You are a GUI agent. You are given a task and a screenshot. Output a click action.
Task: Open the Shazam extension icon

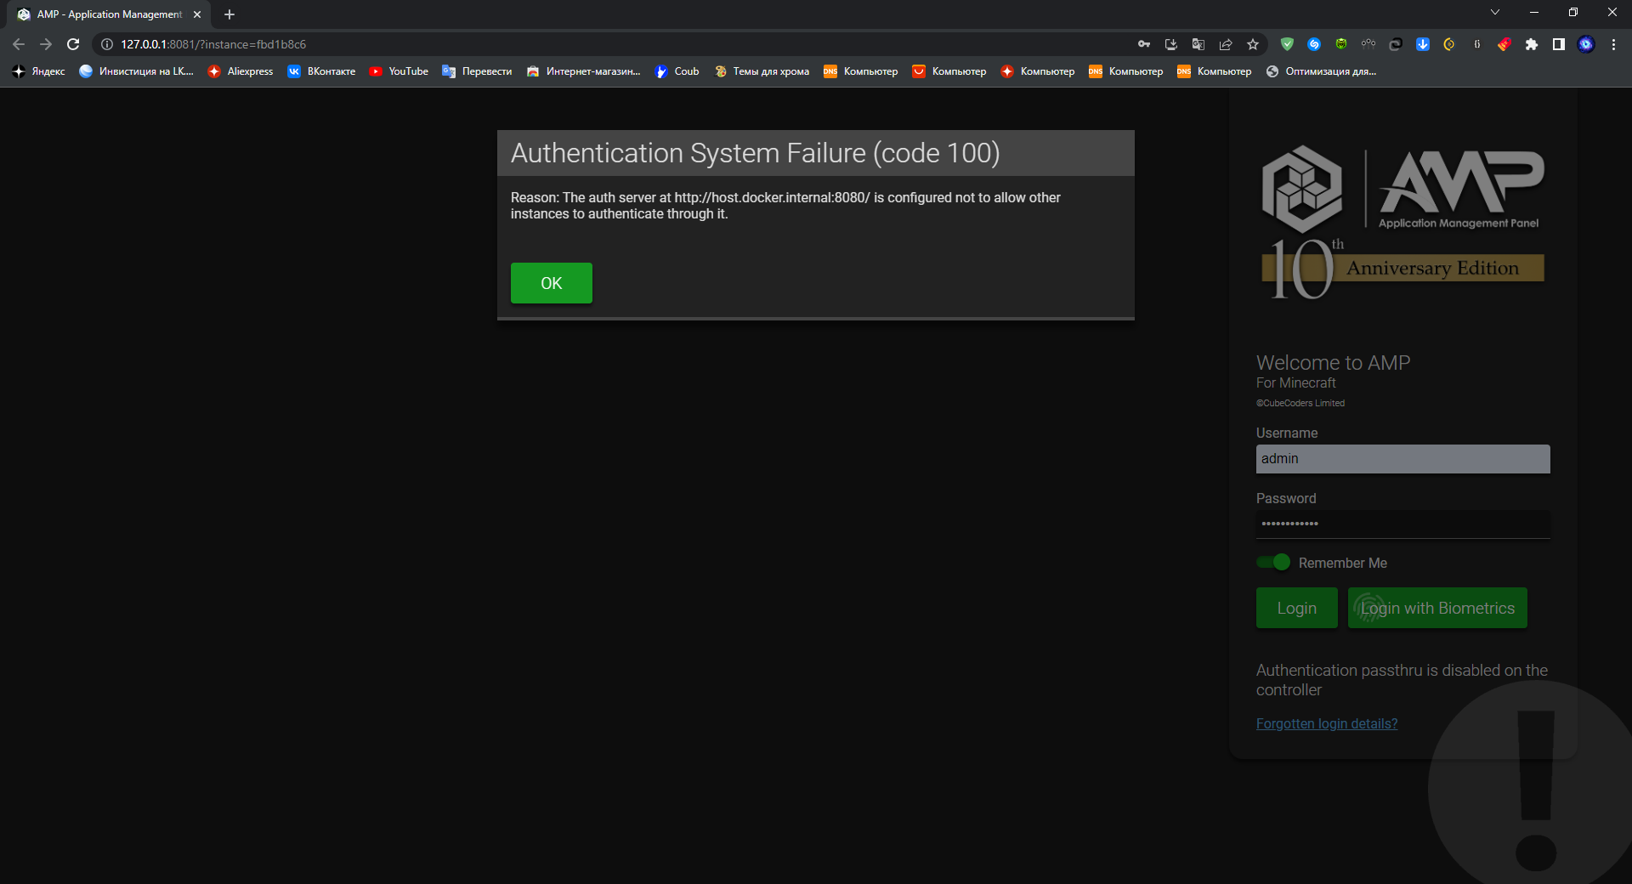tap(1314, 44)
